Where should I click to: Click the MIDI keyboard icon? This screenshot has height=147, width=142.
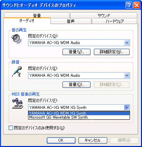pos(18,104)
